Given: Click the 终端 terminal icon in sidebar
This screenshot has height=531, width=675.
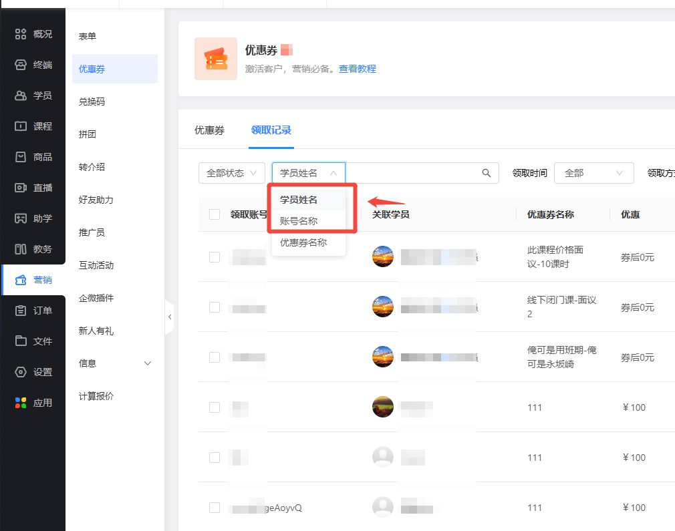Looking at the screenshot, I should tap(21, 65).
